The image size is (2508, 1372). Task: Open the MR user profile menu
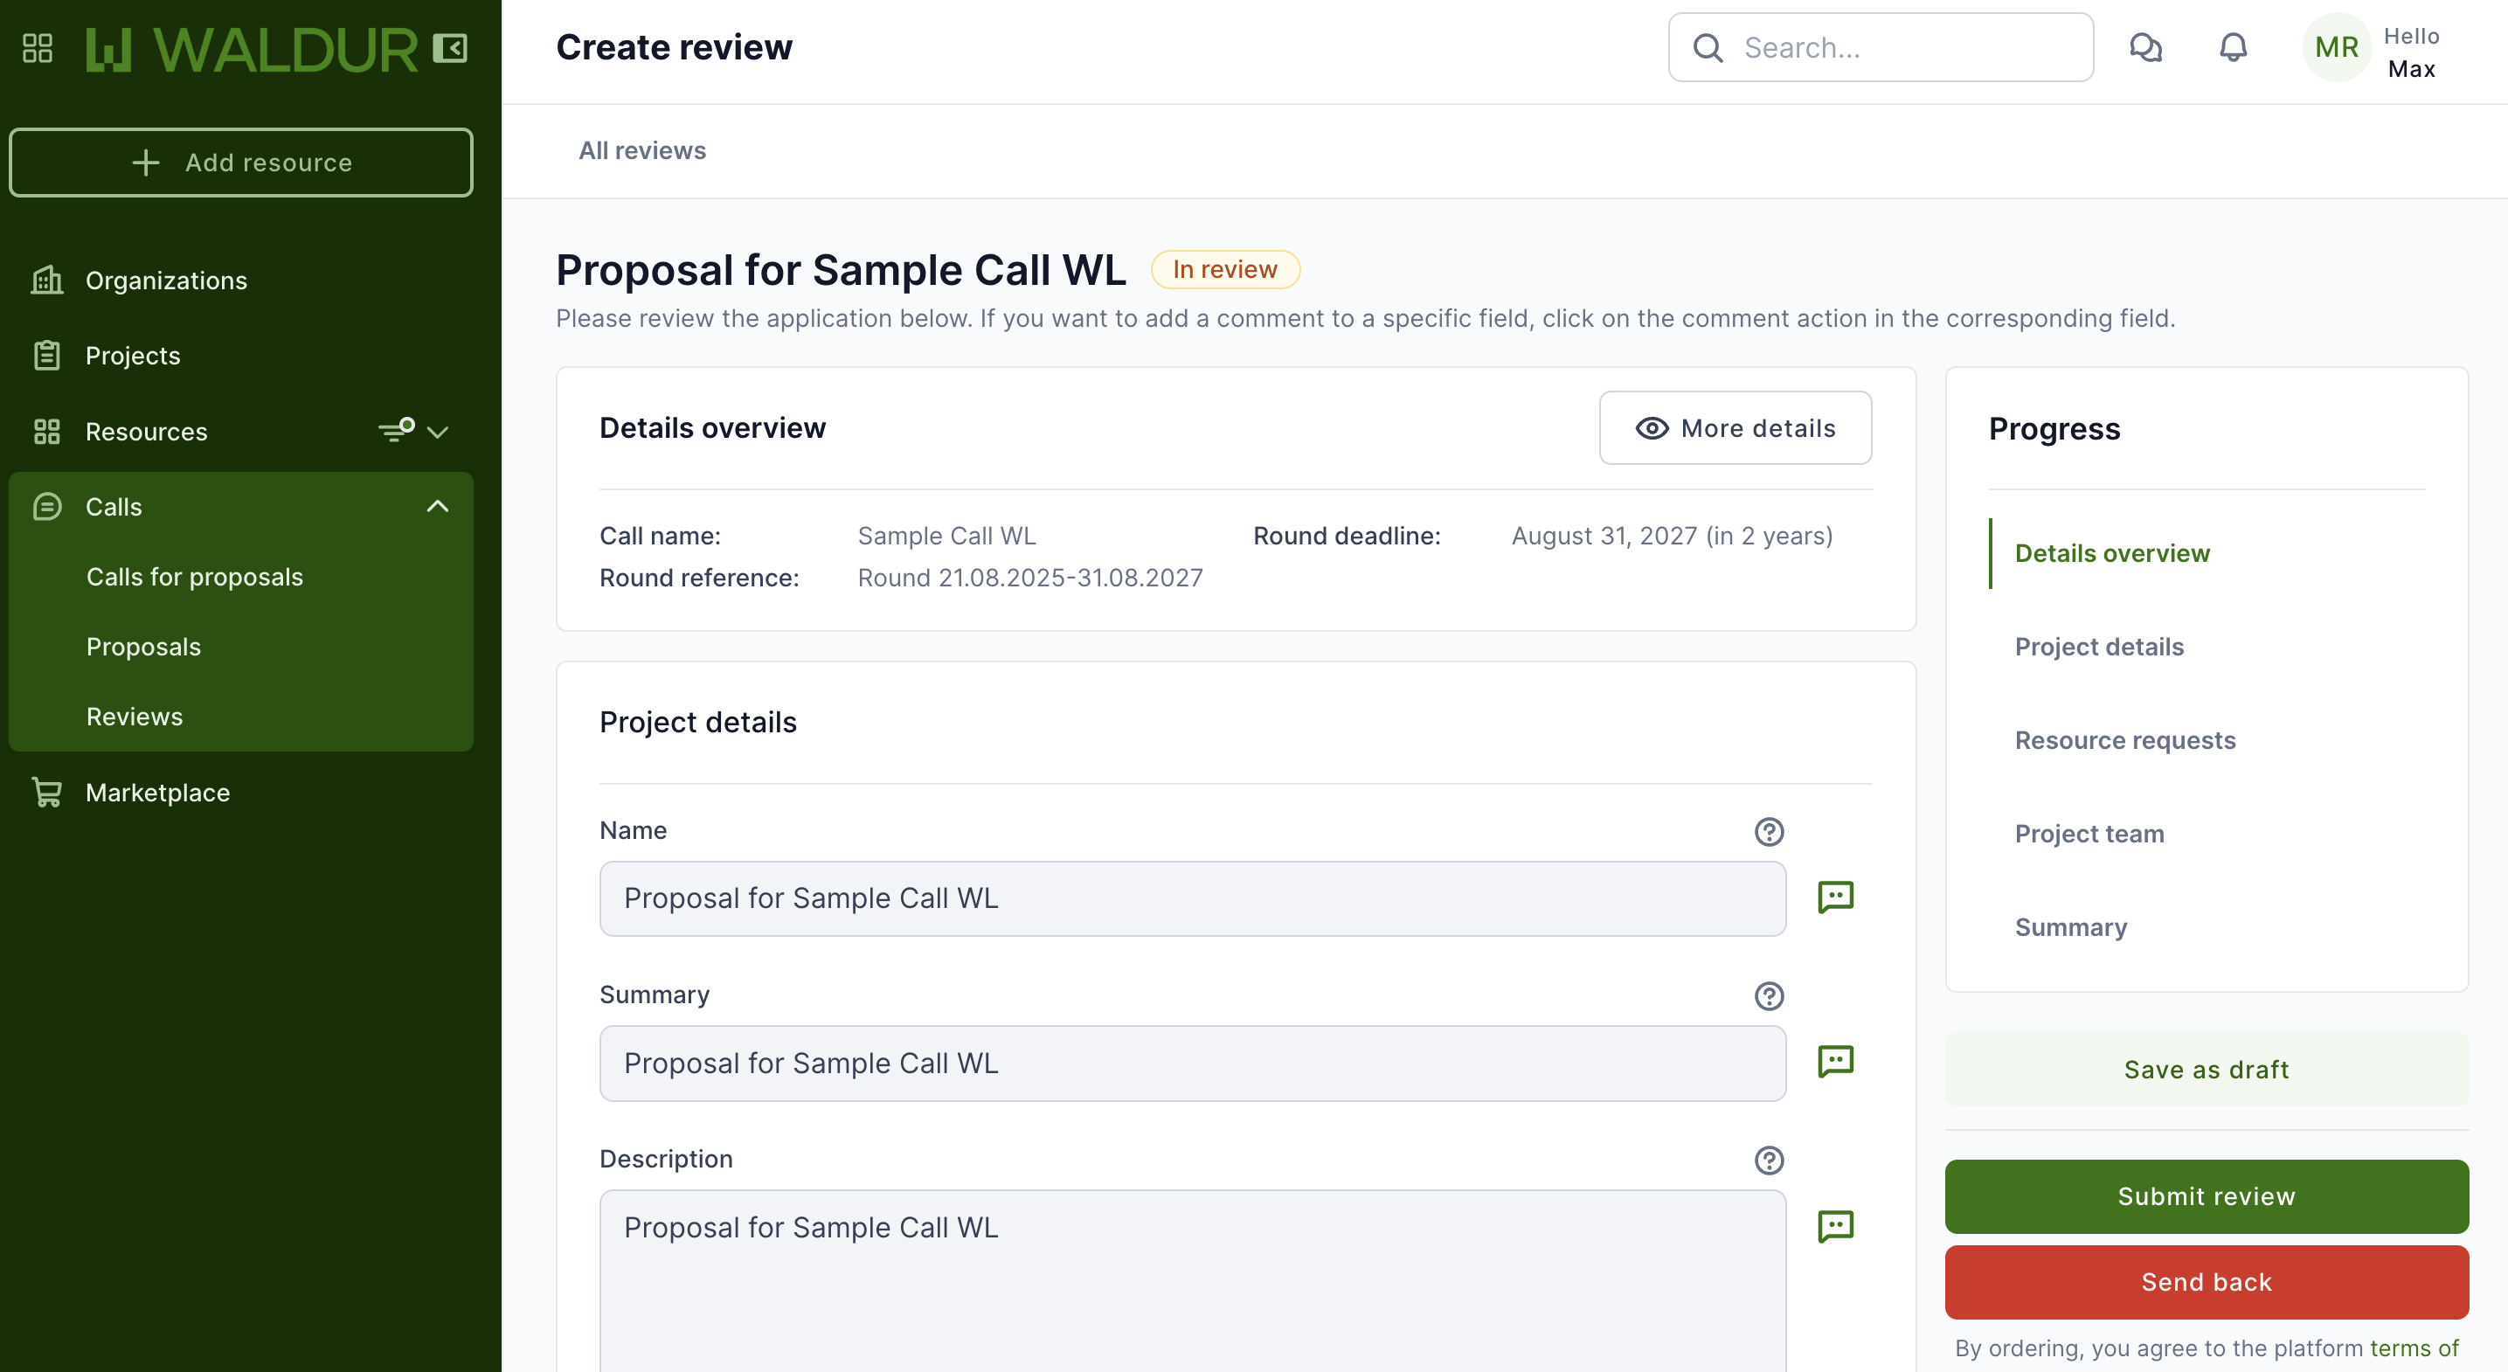2336,48
